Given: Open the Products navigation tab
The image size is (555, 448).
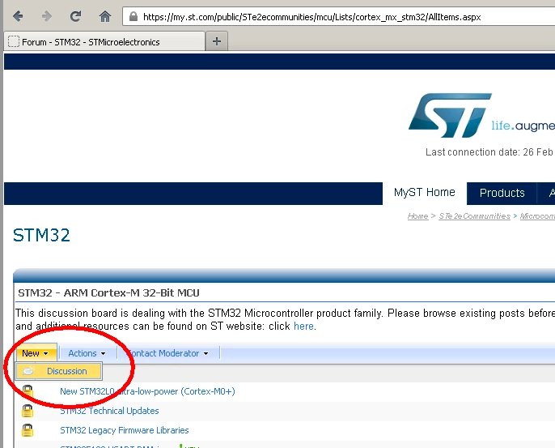Looking at the screenshot, I should tap(502, 193).
